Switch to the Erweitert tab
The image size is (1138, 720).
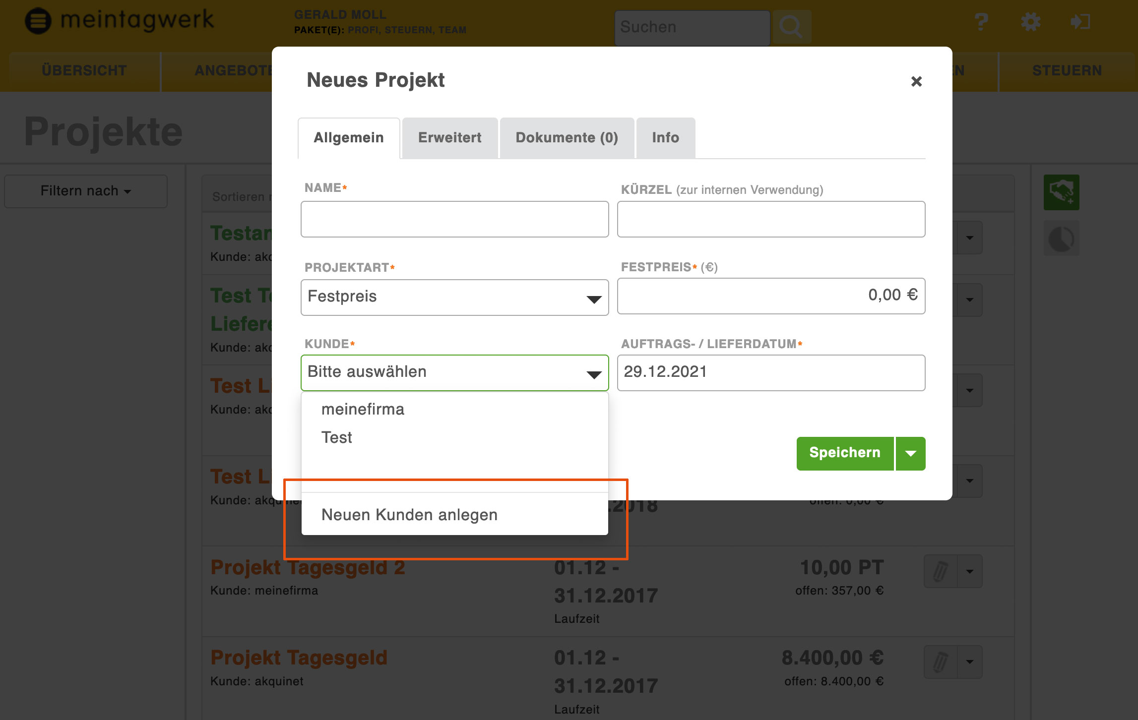click(449, 138)
